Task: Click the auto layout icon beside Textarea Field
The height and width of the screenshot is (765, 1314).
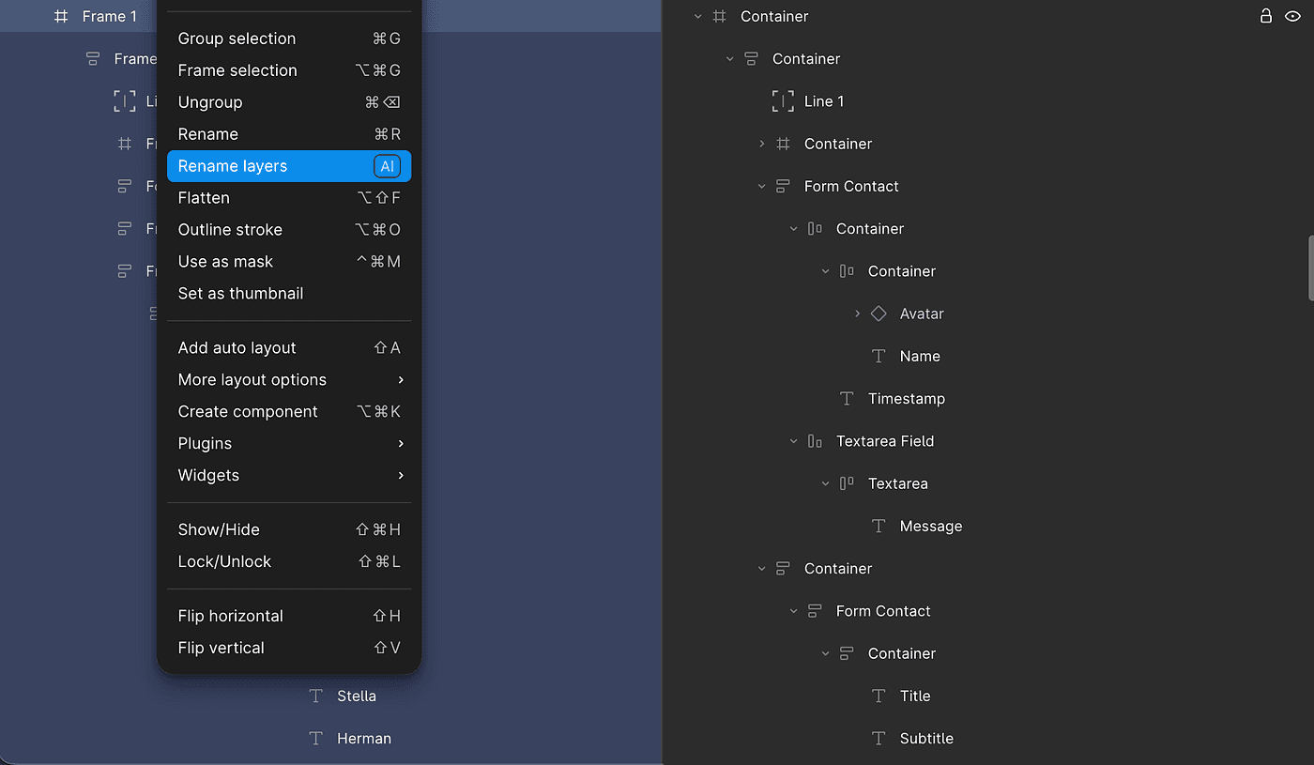Action: [x=815, y=440]
